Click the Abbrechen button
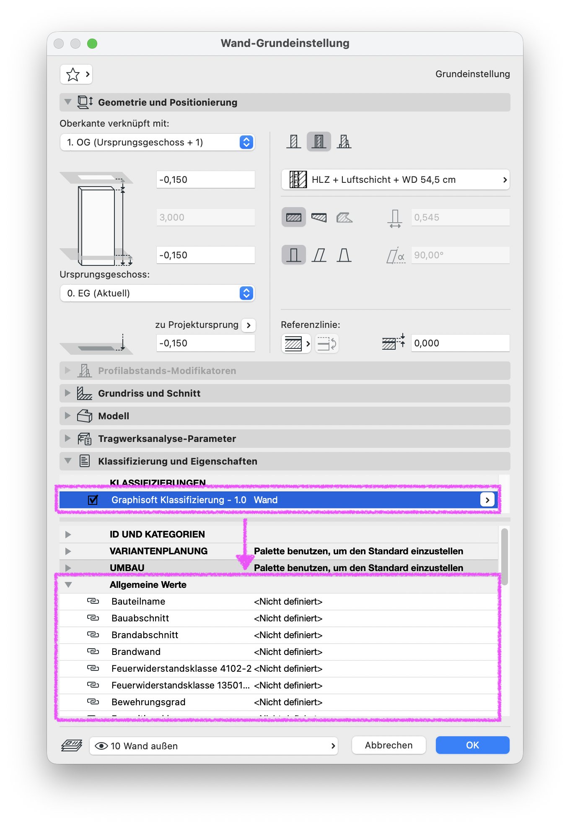The image size is (570, 826). coord(389,745)
